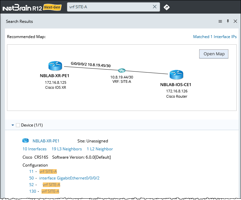Image resolution: width=241 pixels, height=200 pixels.
Task: Collapse the Device (1/1) section
Action: (x=13, y=125)
